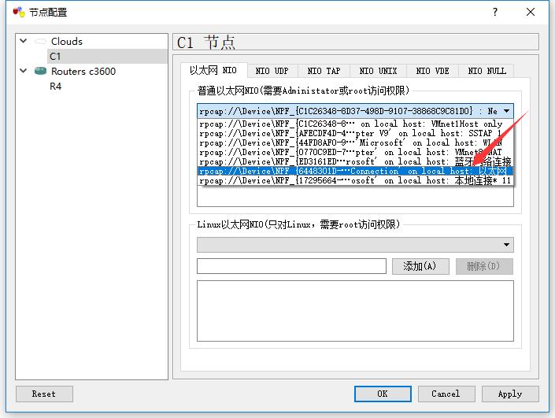Click the Reset button

[x=44, y=394]
